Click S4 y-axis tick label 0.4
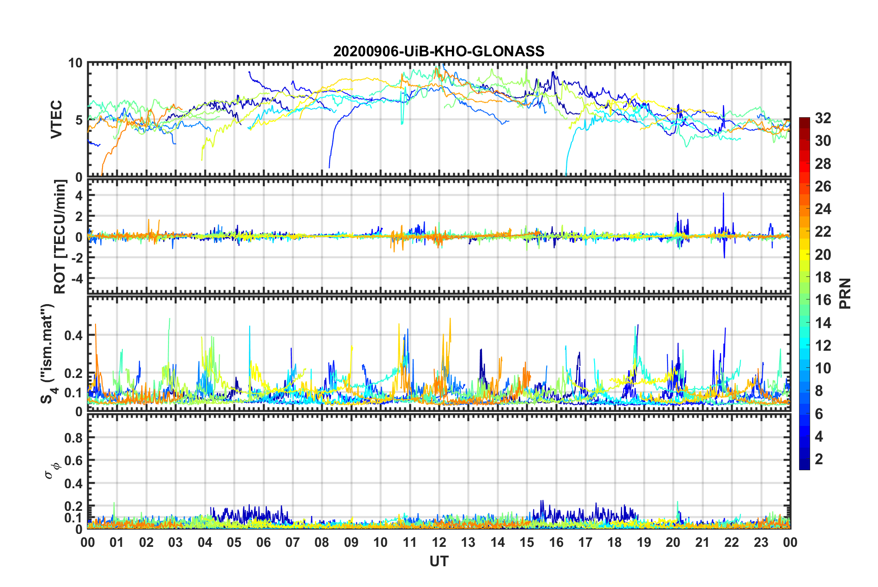This screenshot has width=878, height=587. [x=73, y=335]
